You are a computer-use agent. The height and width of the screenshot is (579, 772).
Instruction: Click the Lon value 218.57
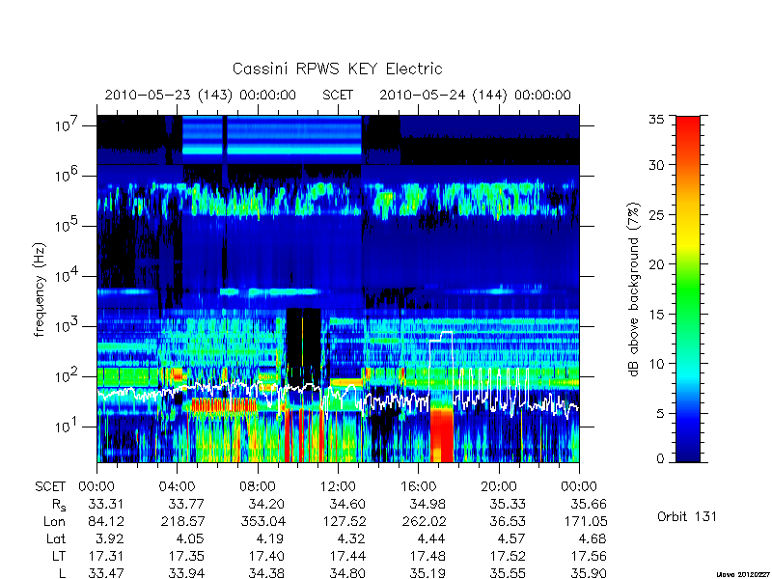[183, 521]
